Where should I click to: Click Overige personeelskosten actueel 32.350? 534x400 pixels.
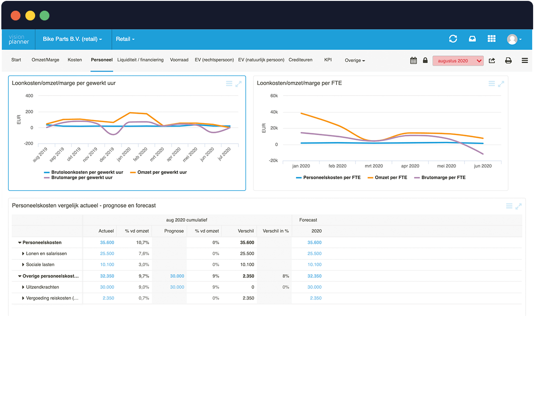pos(107,276)
